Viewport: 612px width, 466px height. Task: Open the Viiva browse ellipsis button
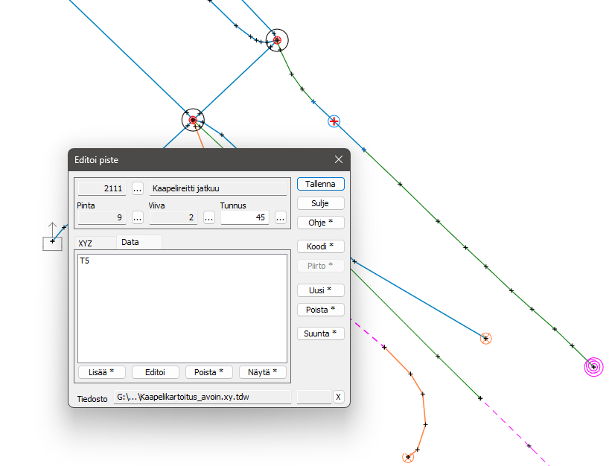click(x=209, y=218)
